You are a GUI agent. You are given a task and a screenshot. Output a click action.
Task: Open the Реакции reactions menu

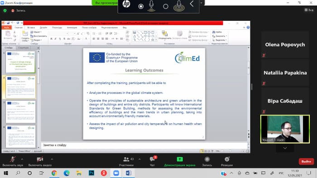[227, 161]
